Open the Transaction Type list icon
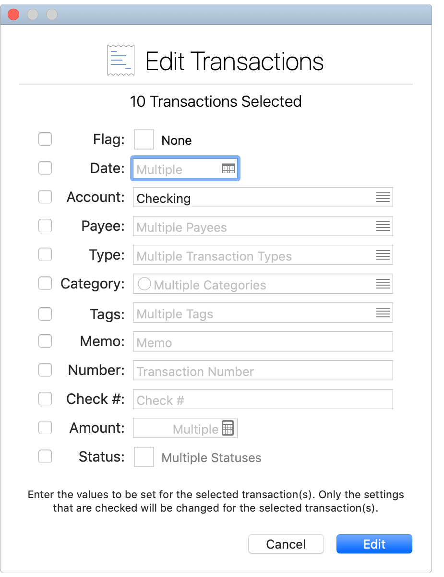This screenshot has width=444, height=577. 383,255
